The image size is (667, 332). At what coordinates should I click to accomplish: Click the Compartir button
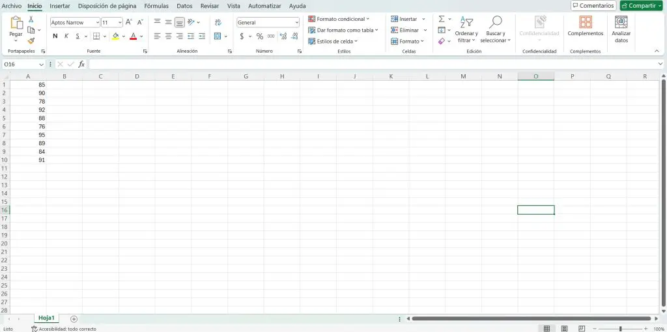pyautogui.click(x=641, y=5)
